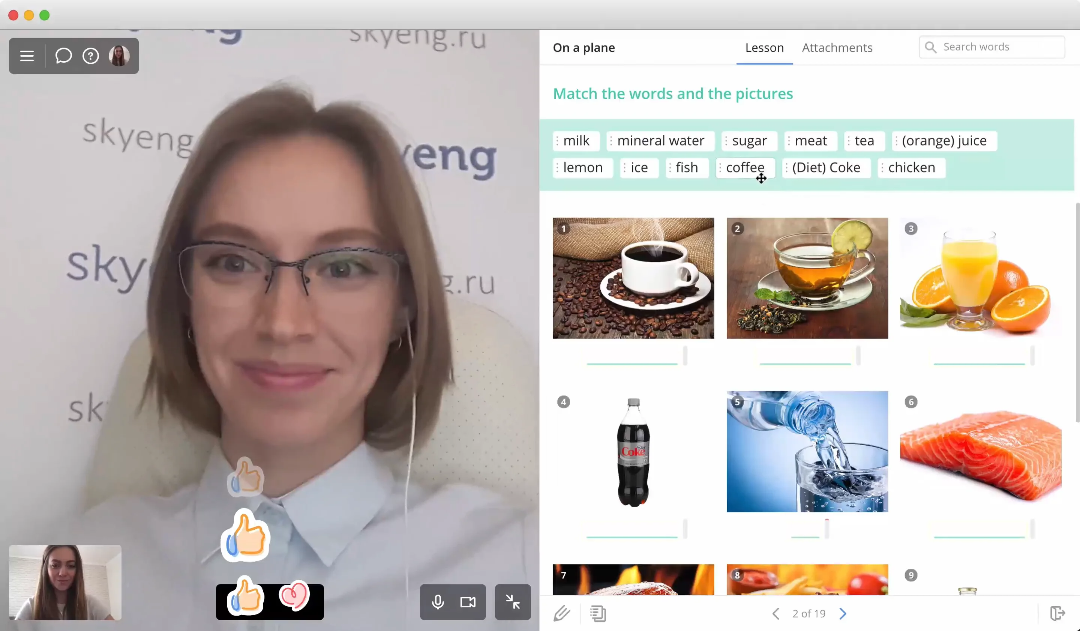Switch to the Attachments tab
The width and height of the screenshot is (1080, 631).
(x=837, y=47)
